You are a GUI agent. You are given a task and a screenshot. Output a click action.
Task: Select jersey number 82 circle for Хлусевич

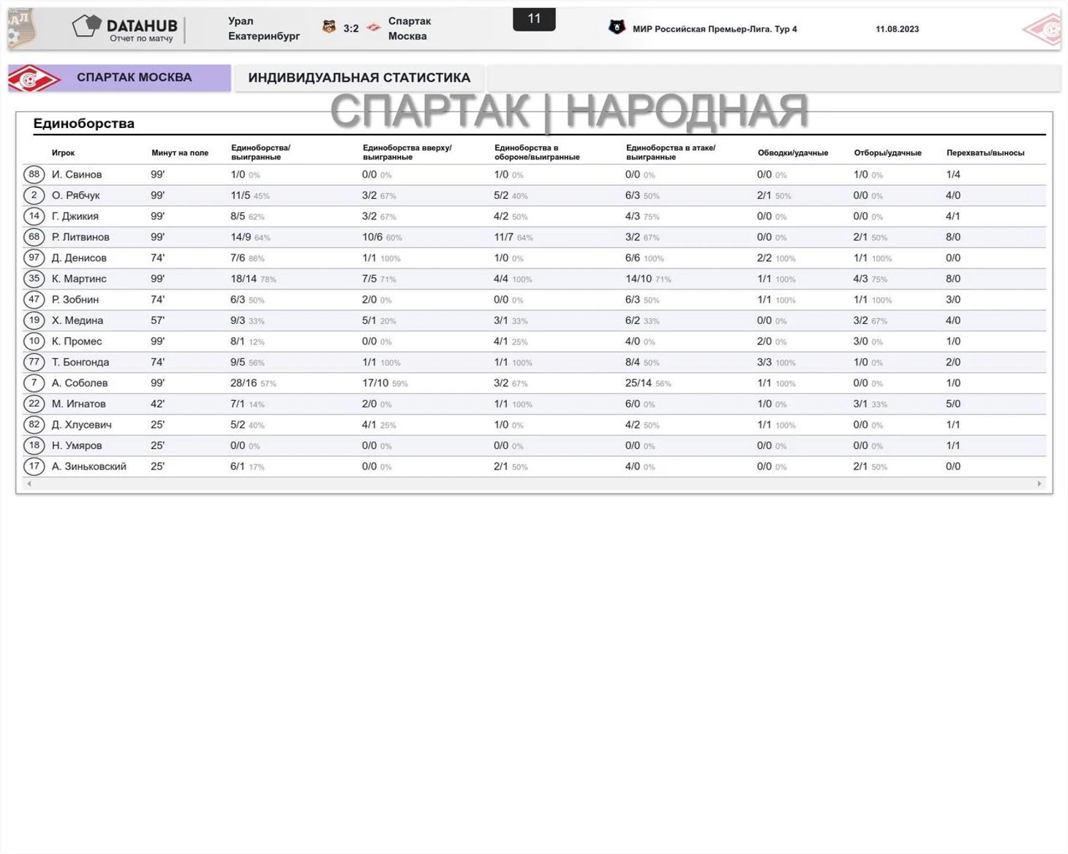[34, 424]
